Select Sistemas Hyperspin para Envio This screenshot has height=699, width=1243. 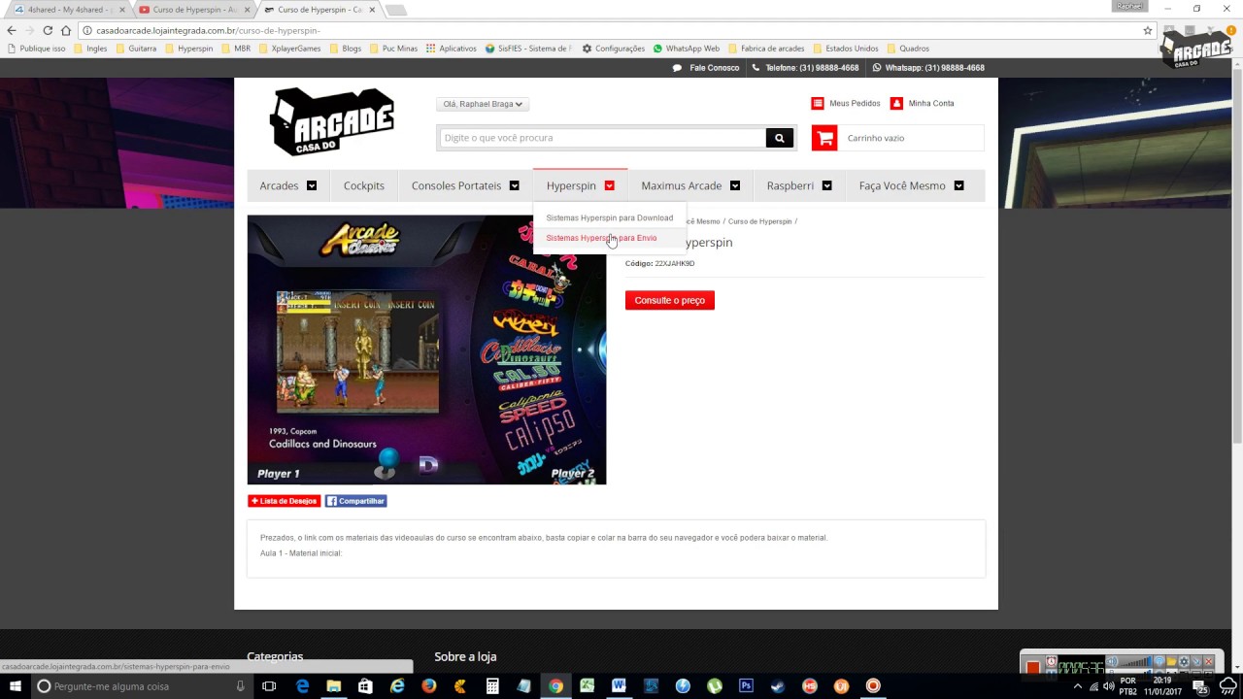point(601,238)
